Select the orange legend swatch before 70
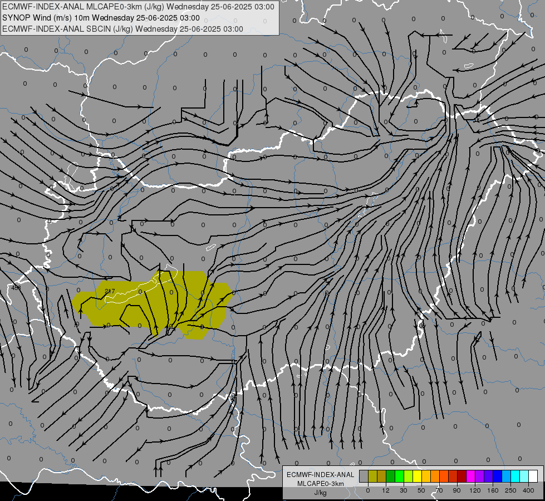This screenshot has width=545, height=501. [435, 476]
